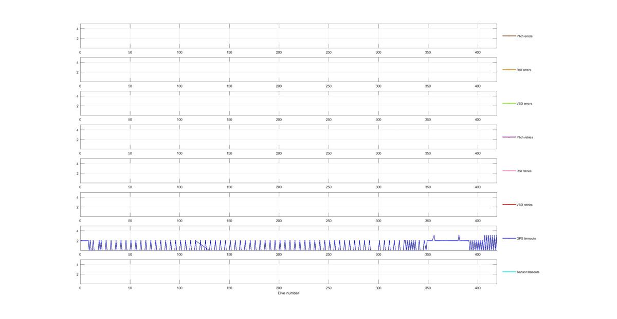Click the Roll retries legend label

click(524, 171)
